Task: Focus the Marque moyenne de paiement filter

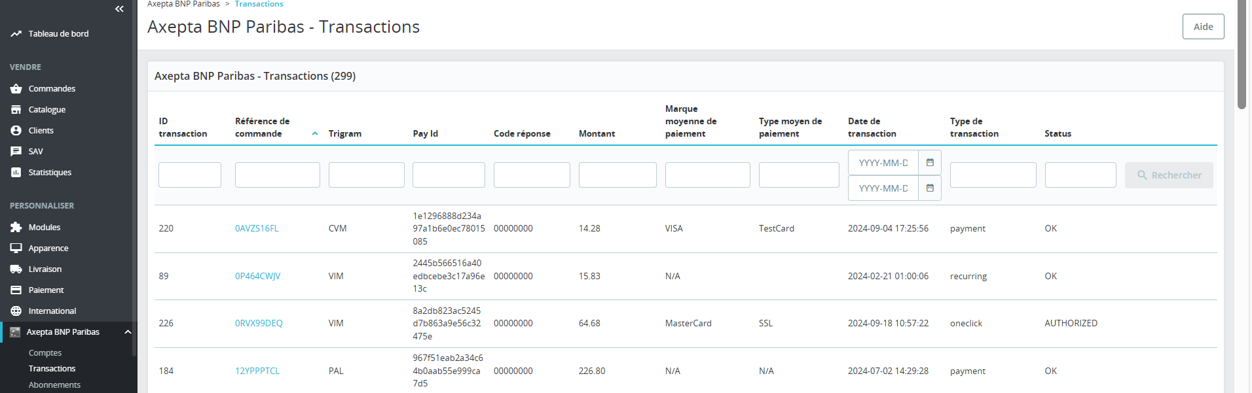Action: pos(708,175)
